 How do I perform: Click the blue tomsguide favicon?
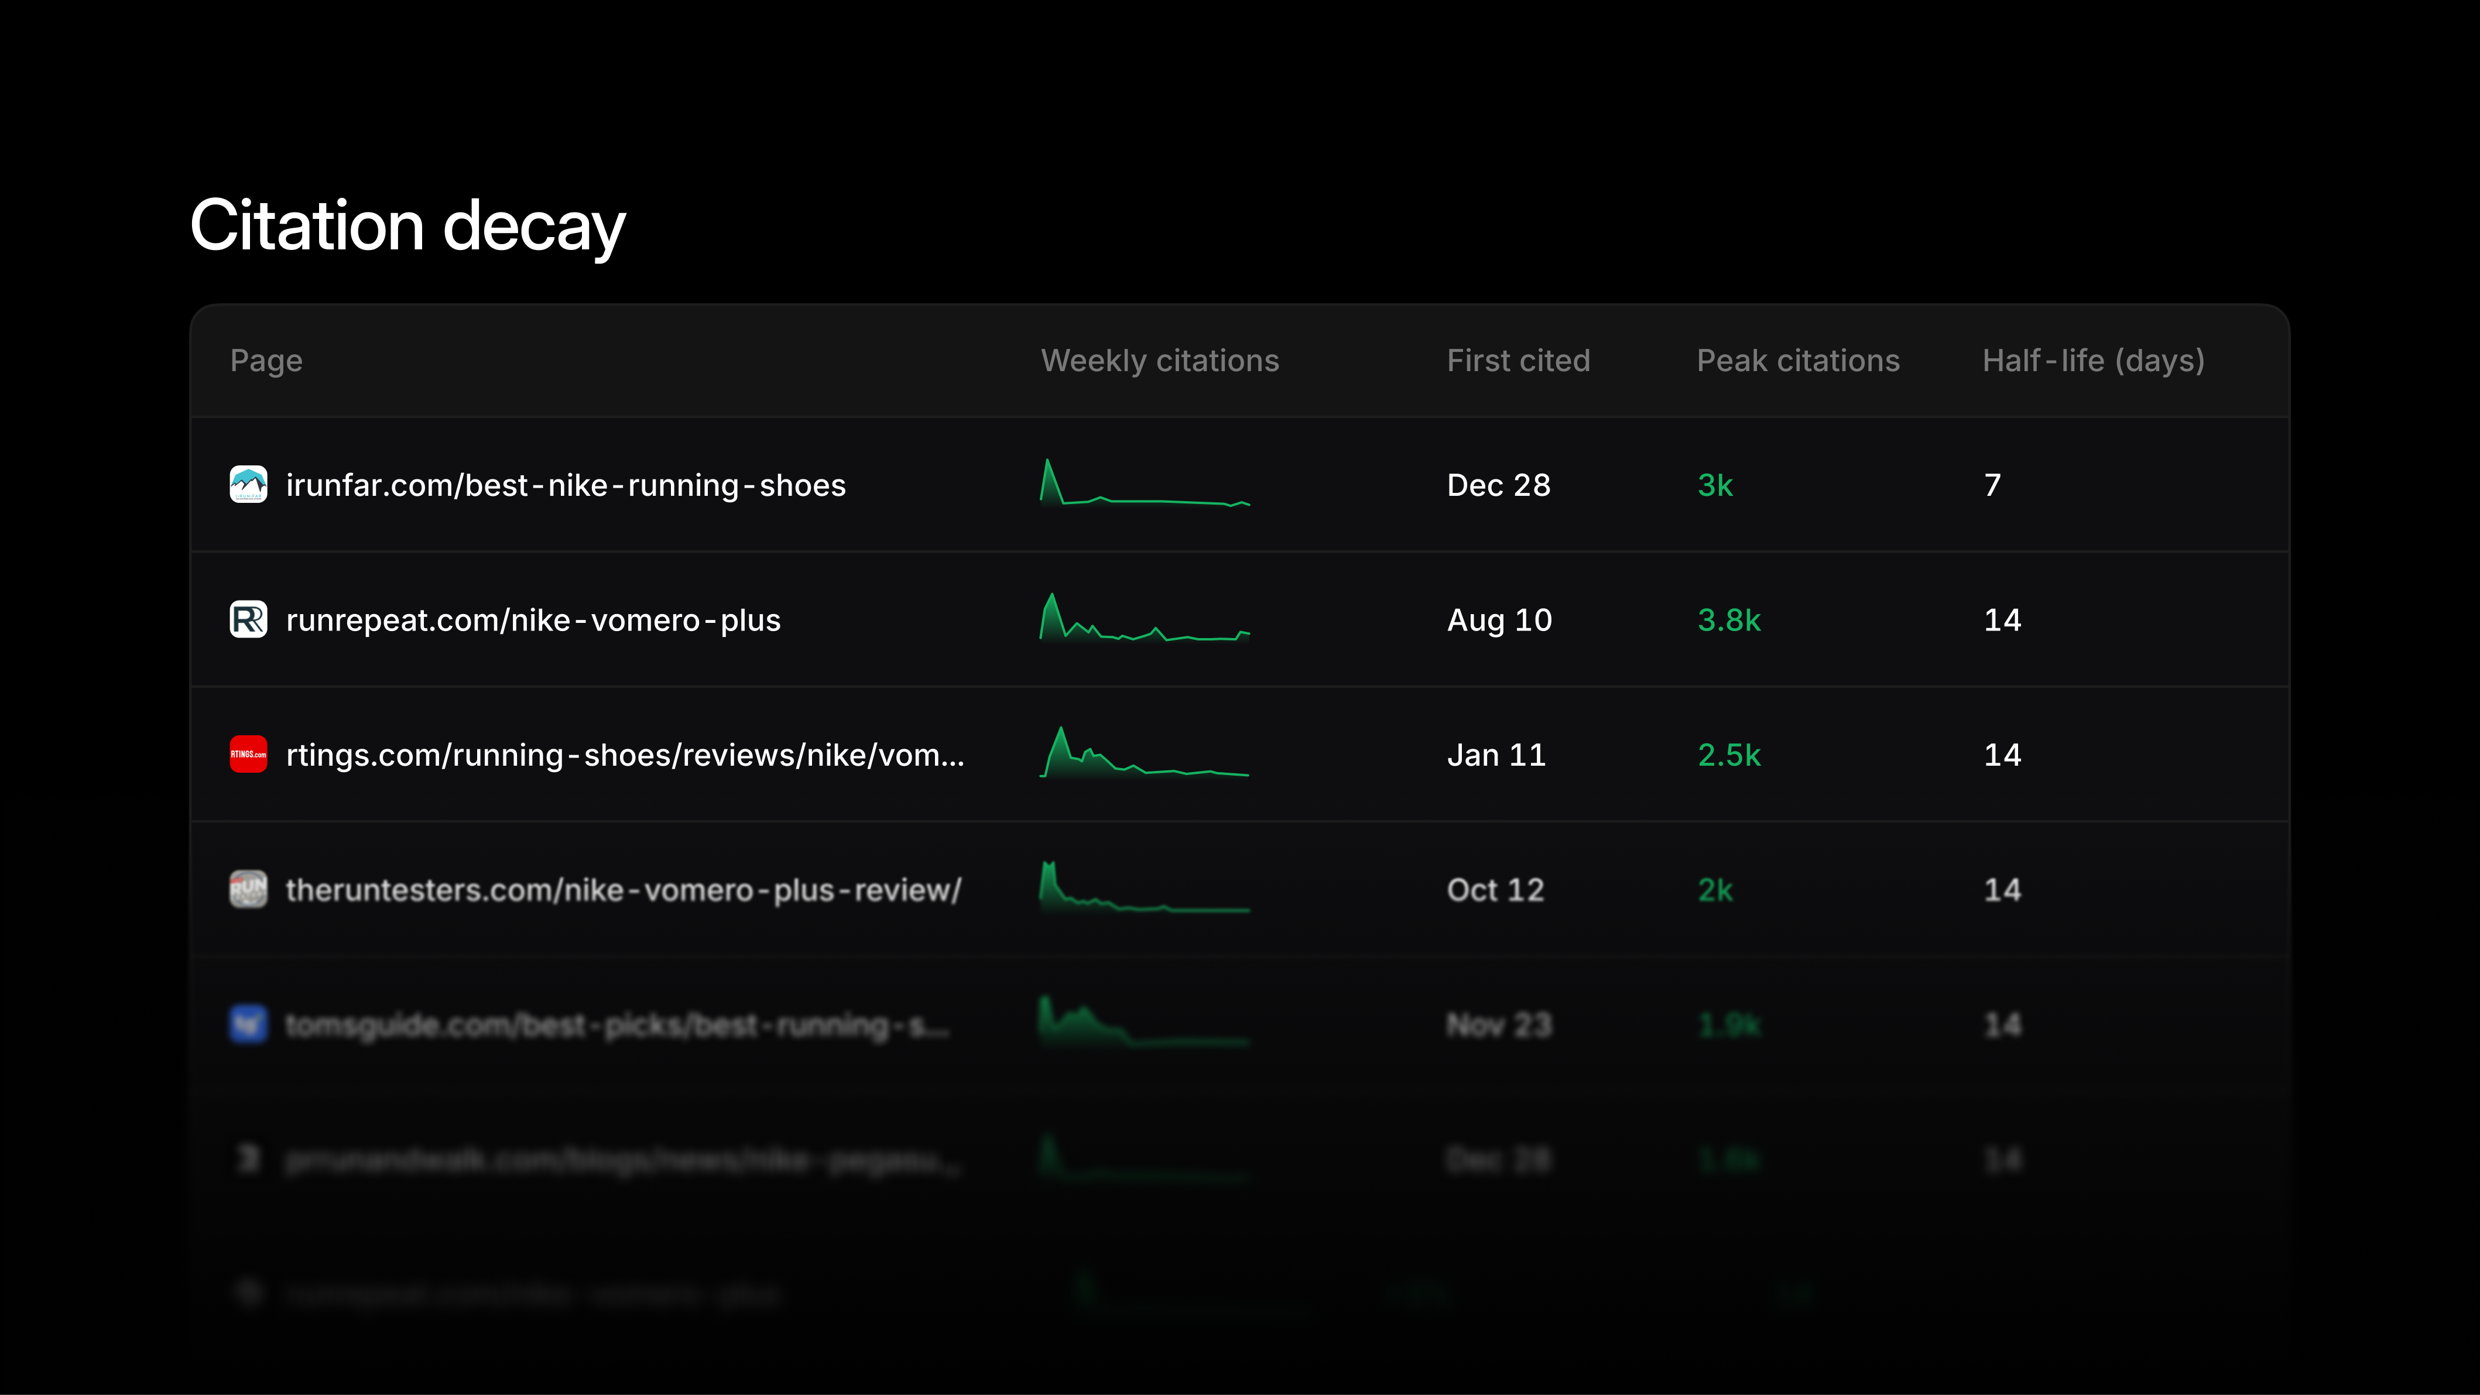coord(248,1023)
